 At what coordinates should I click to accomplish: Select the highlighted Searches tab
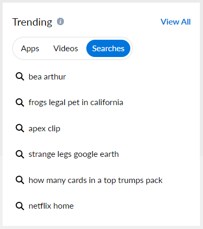click(x=108, y=49)
